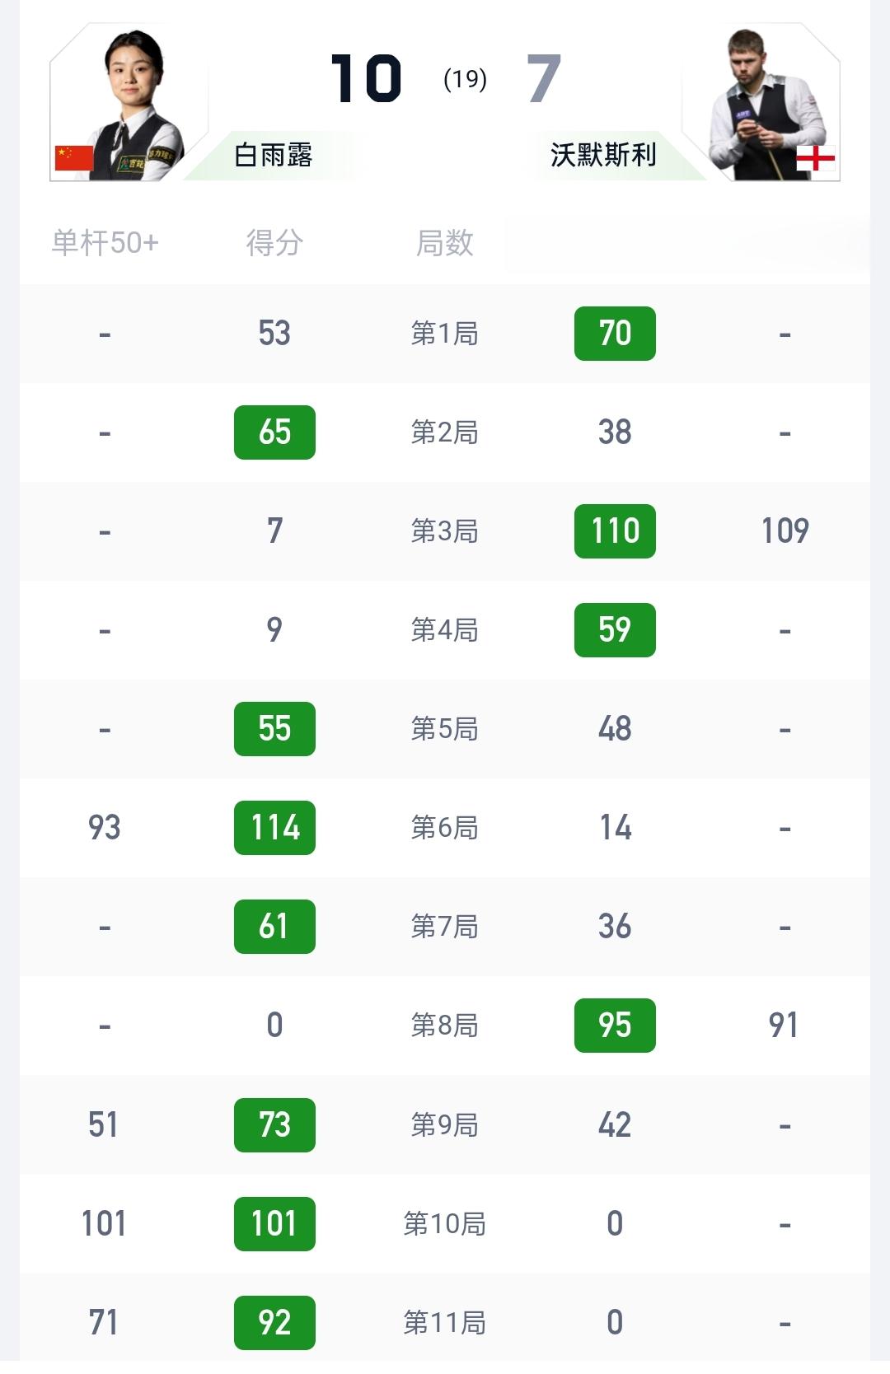Viewport: 890px width, 1374px height.
Task: Select the 得分 column header
Action: (x=274, y=243)
